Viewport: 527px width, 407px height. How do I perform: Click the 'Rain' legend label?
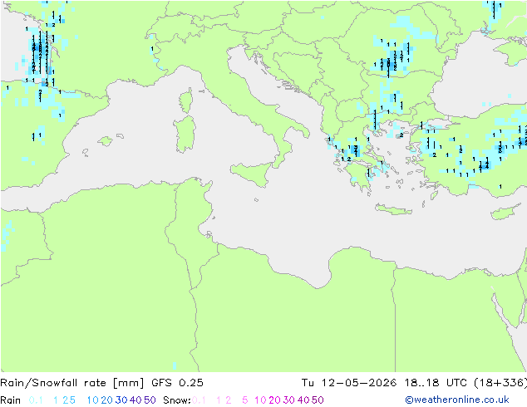click(x=10, y=400)
